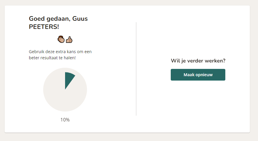Image resolution: width=258 pixels, height=141 pixels.
Task: Click the name Guus in the heading
Action: [x=80, y=19]
